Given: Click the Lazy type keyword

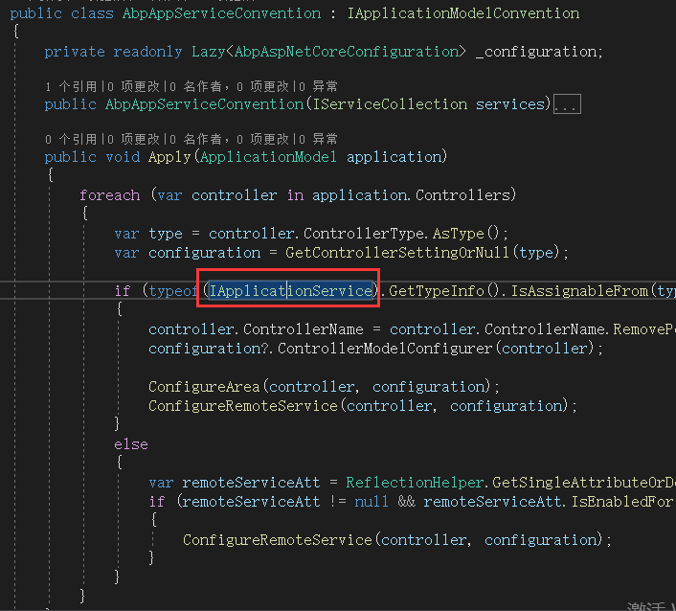Looking at the screenshot, I should tap(209, 52).
